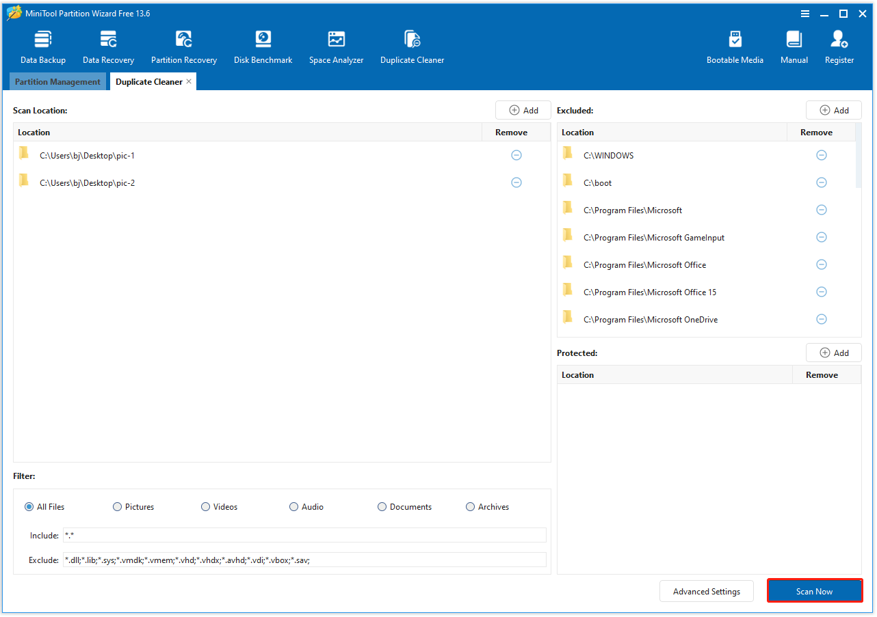Add an excluded location
877x617 pixels.
click(834, 110)
